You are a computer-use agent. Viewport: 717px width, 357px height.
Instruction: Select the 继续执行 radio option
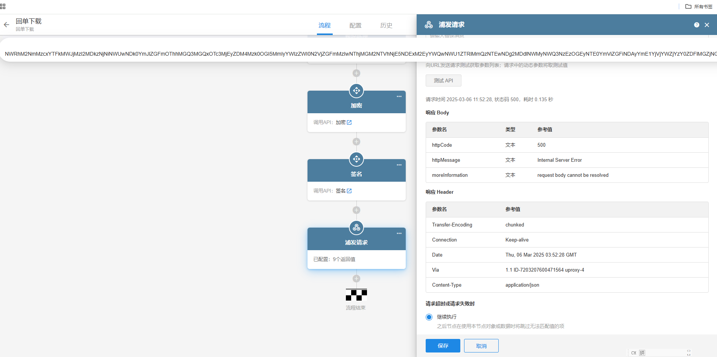click(429, 317)
